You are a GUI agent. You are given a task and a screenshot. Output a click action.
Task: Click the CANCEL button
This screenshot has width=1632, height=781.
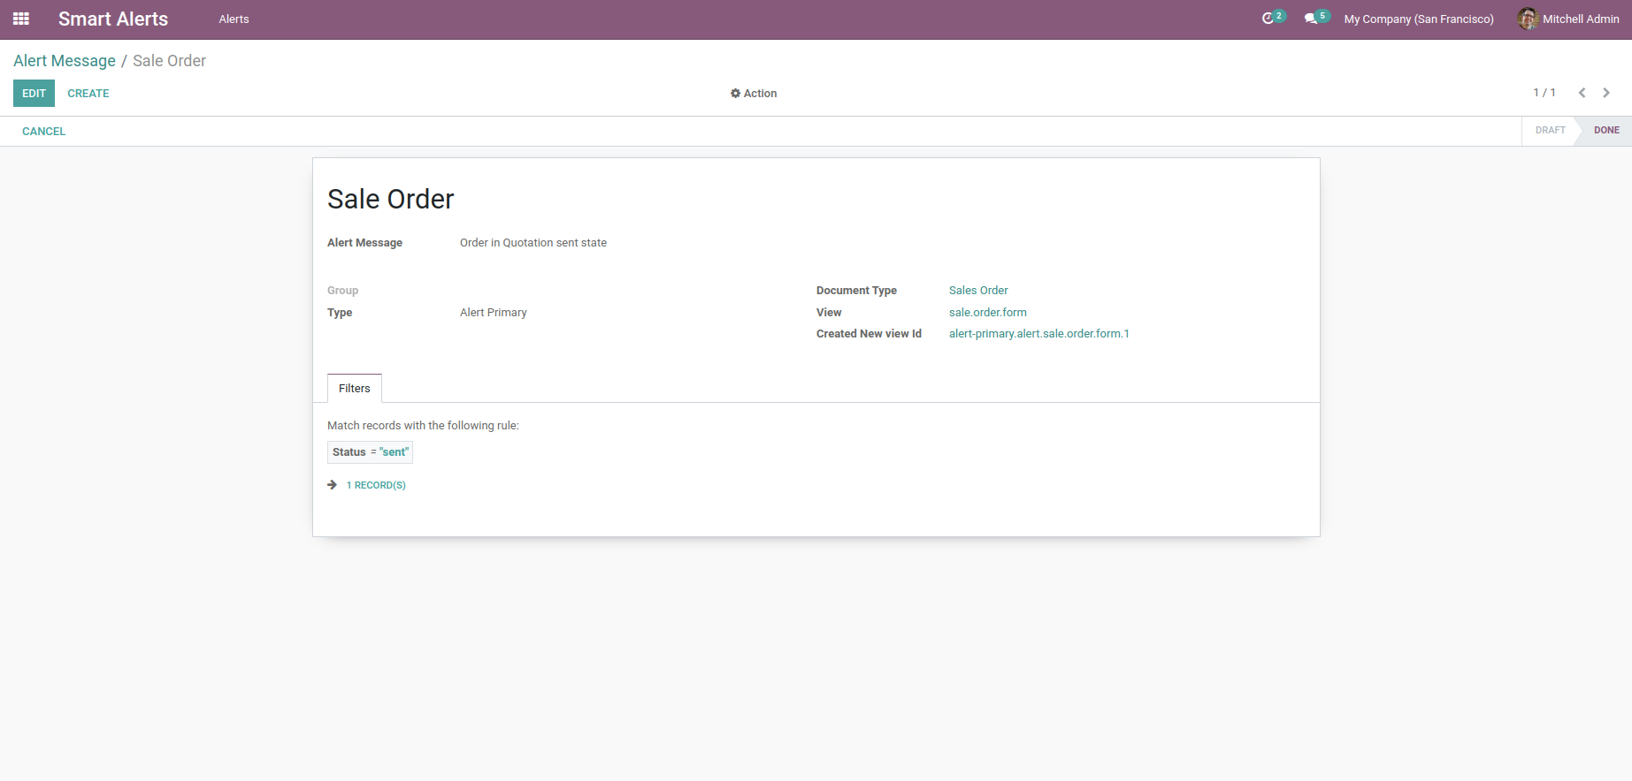[x=44, y=132]
